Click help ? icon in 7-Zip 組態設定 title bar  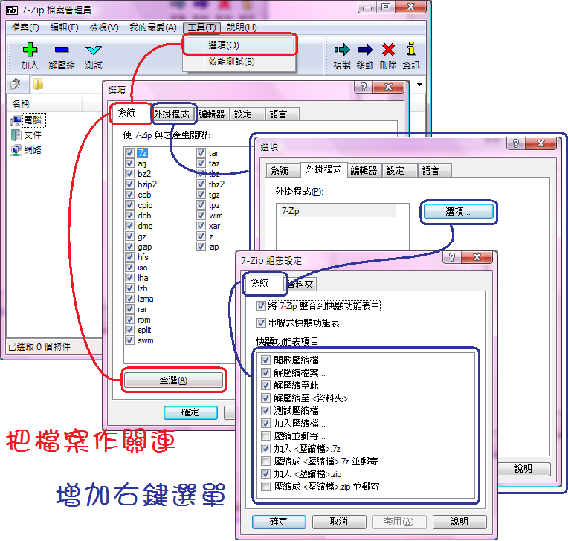452,257
